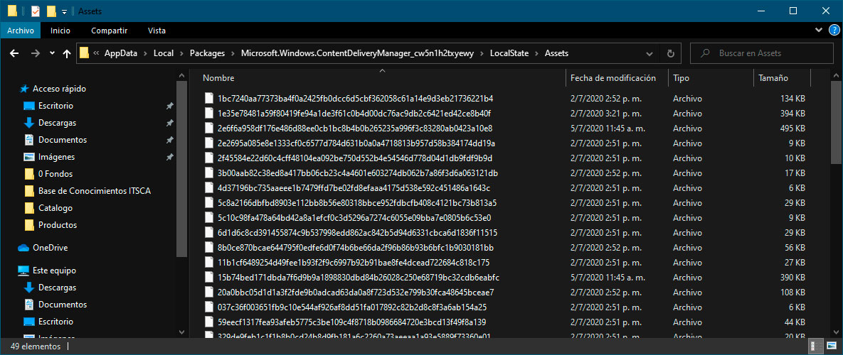
Task: Open the Vista ribbon tab
Action: pyautogui.click(x=157, y=31)
